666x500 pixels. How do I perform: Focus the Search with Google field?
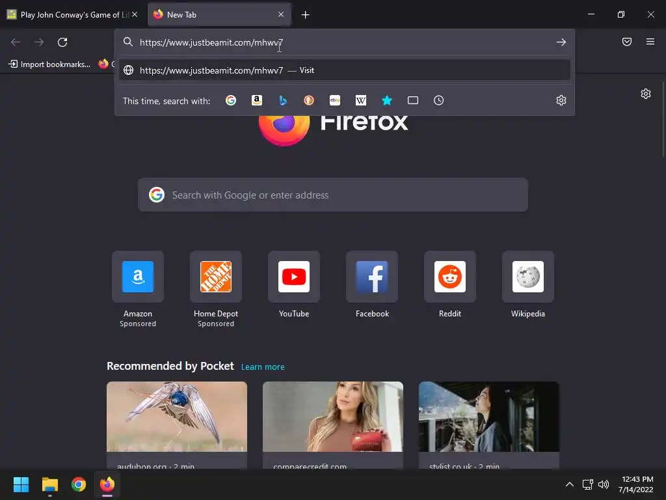tap(332, 195)
